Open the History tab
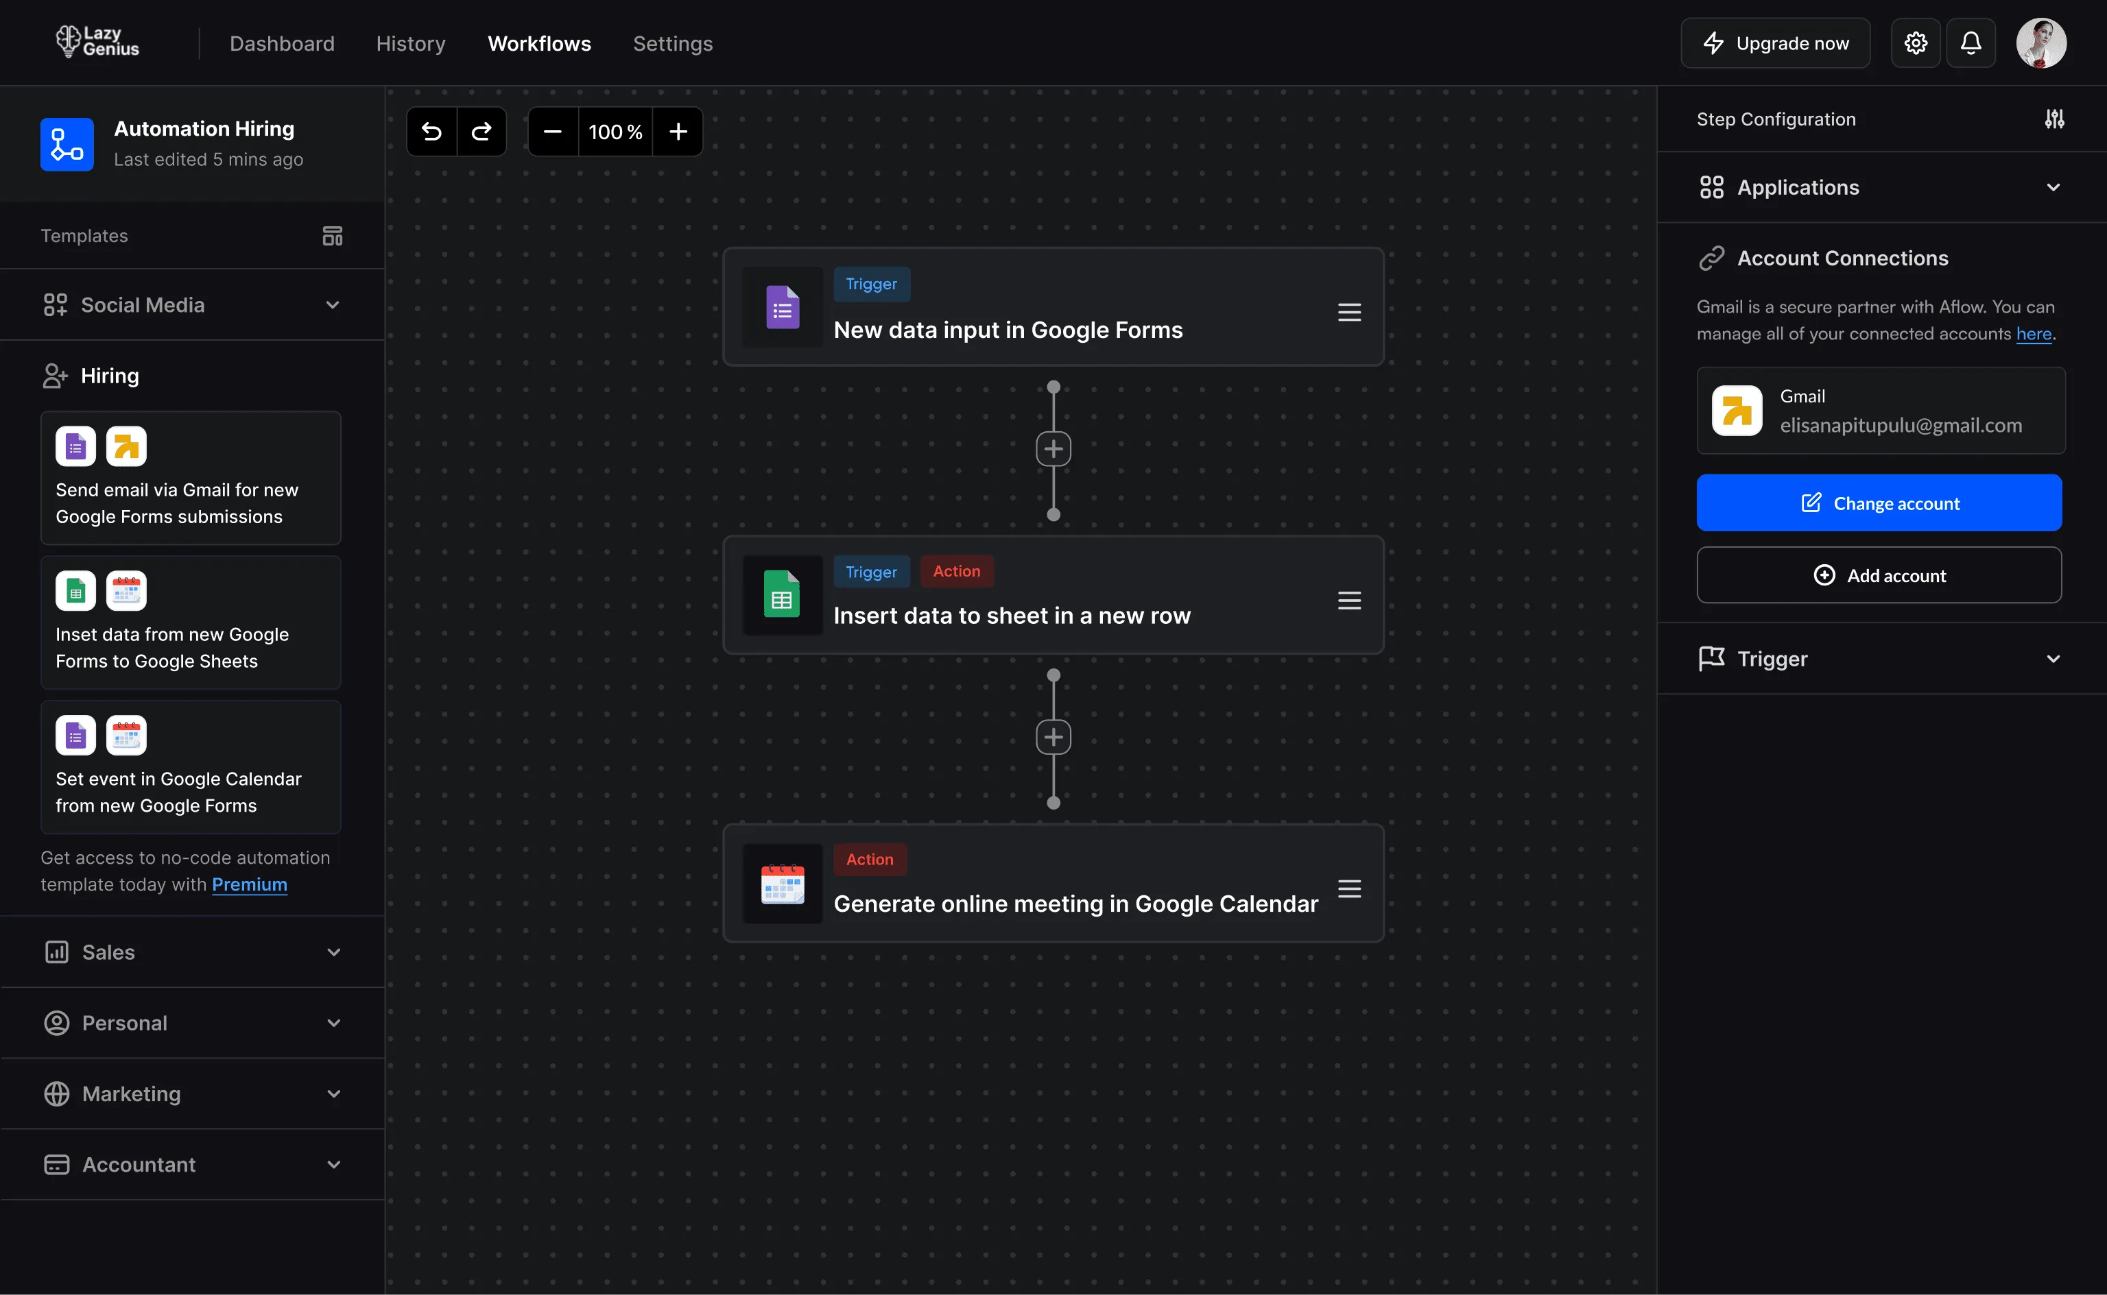Screen dimensions: 2107x1295 [x=410, y=44]
